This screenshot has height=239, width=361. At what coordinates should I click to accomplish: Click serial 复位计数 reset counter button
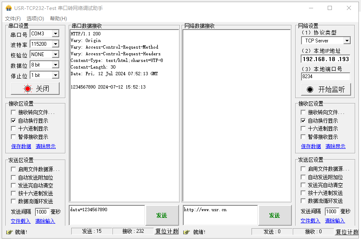167,232
